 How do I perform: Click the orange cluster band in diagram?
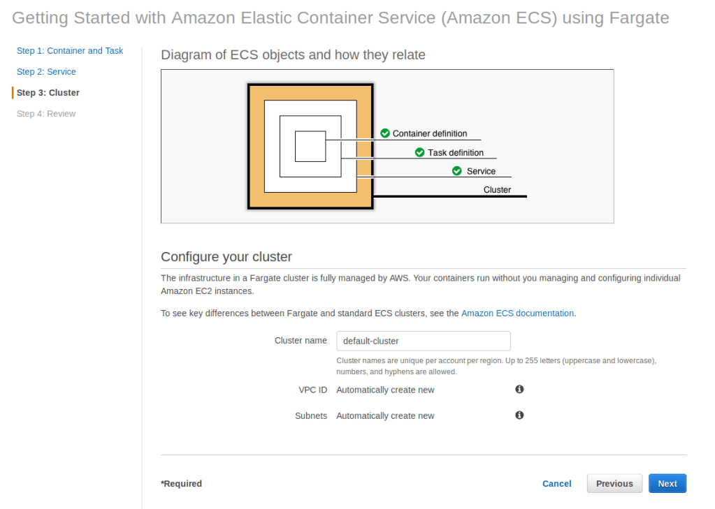coord(256,147)
